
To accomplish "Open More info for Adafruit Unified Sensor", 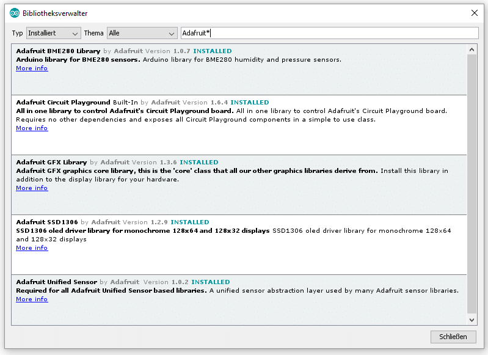I will pyautogui.click(x=32, y=299).
